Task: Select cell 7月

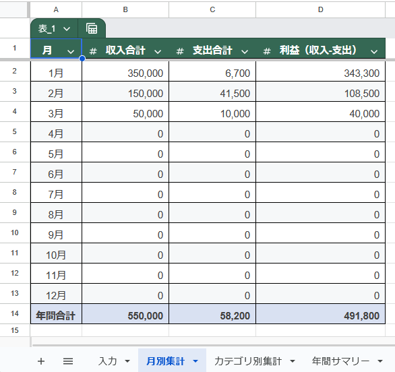Action: click(x=56, y=193)
